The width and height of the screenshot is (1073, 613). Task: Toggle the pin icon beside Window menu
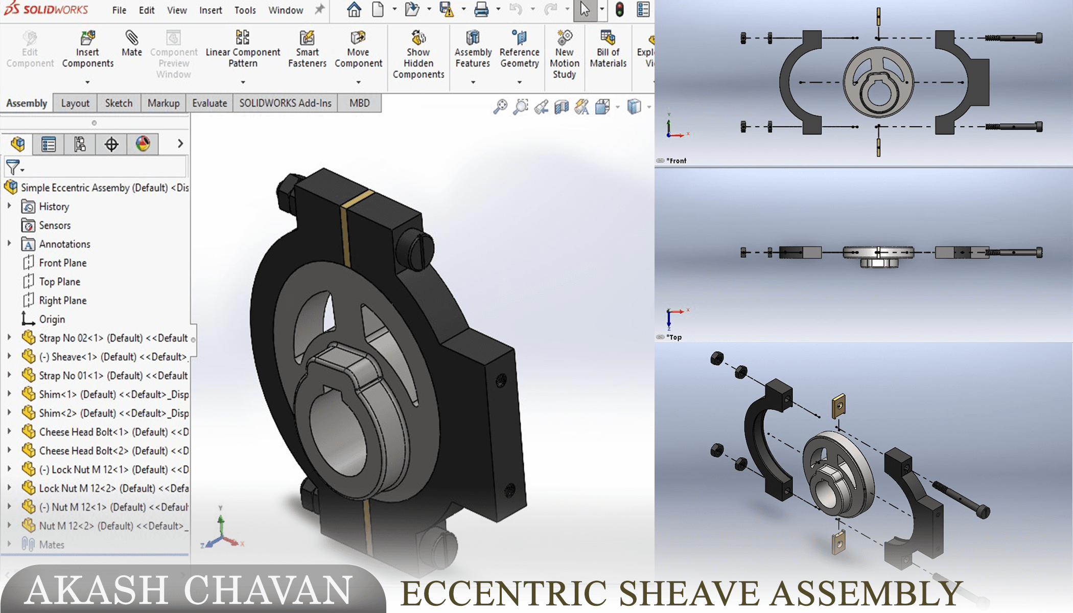pos(319,10)
